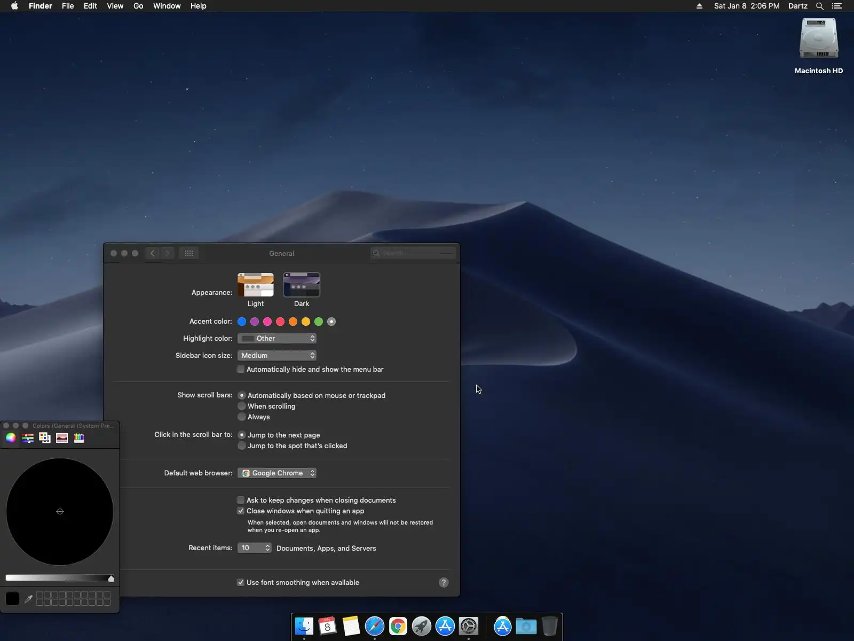Choose the orange accent color
Viewport: 854px width, 641px height.
point(293,322)
